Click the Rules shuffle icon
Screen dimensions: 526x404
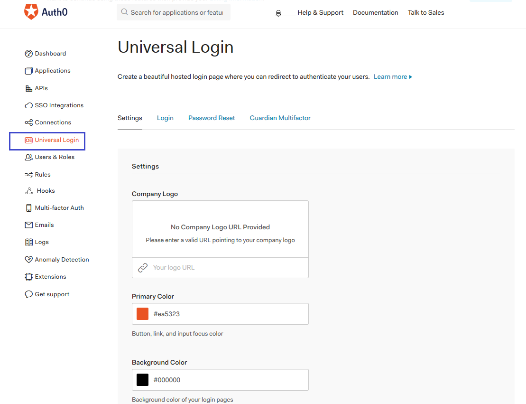pyautogui.click(x=29, y=175)
